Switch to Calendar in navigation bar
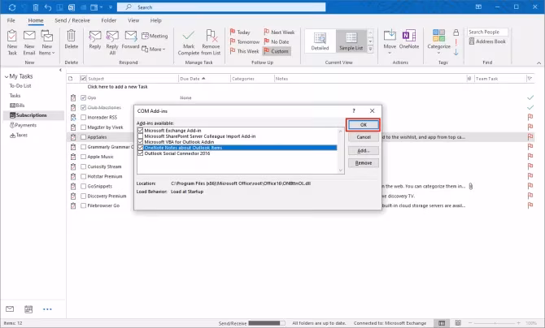 28,309
